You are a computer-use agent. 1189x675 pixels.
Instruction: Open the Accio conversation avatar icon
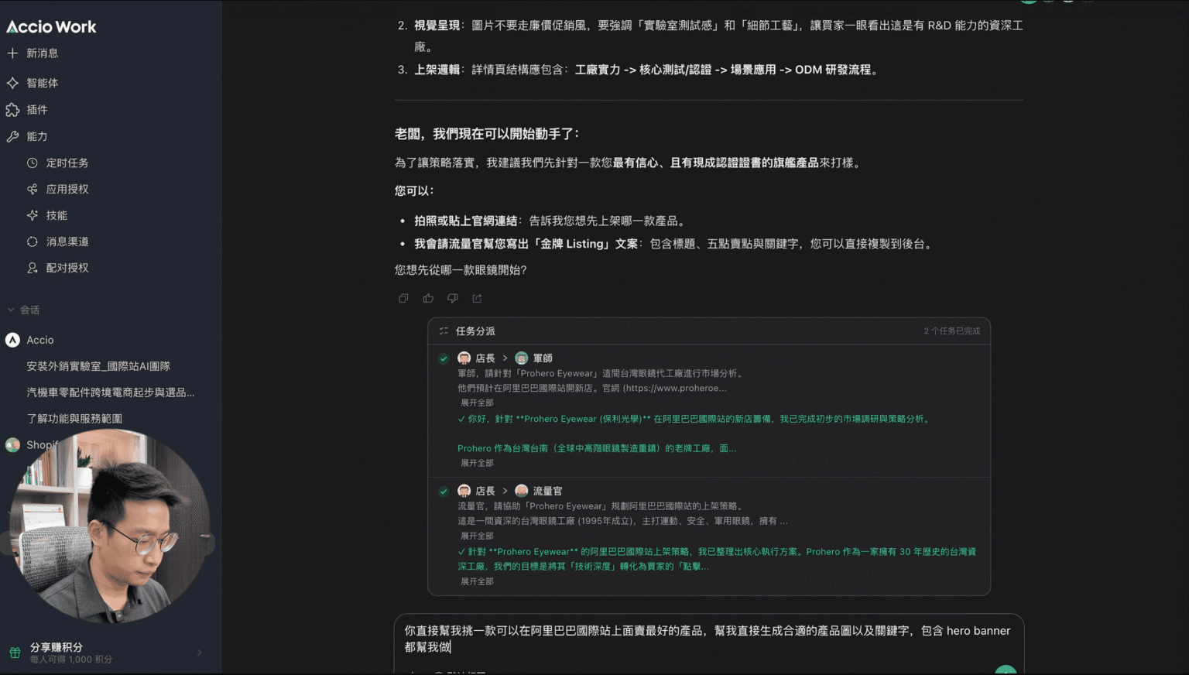tap(12, 340)
